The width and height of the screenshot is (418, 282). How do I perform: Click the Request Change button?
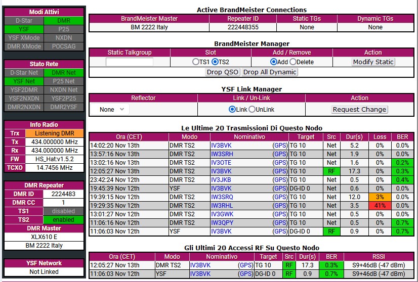(359, 110)
